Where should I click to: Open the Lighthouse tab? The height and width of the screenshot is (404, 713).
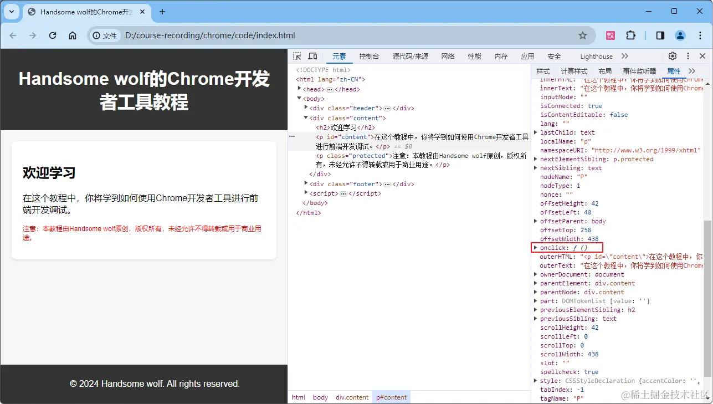(x=596, y=56)
